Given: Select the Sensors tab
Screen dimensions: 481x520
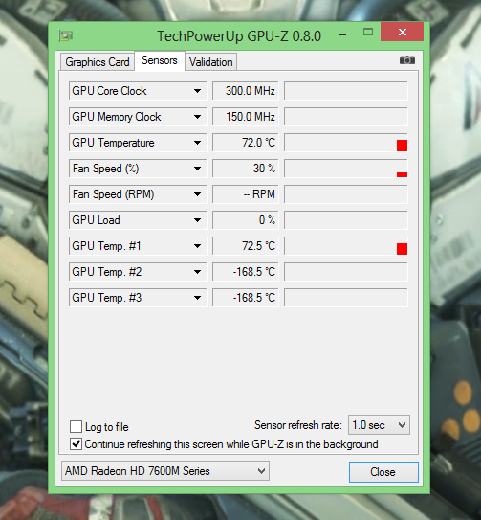Looking at the screenshot, I should pos(160,60).
